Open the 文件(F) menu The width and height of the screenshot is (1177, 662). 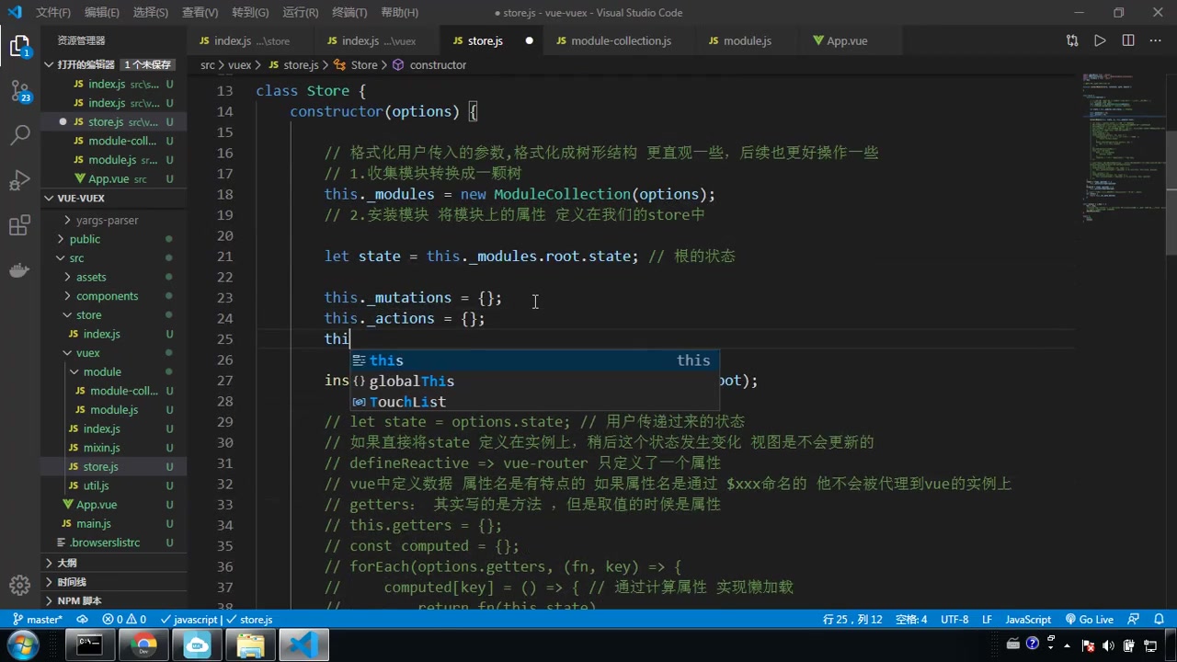[x=53, y=13]
